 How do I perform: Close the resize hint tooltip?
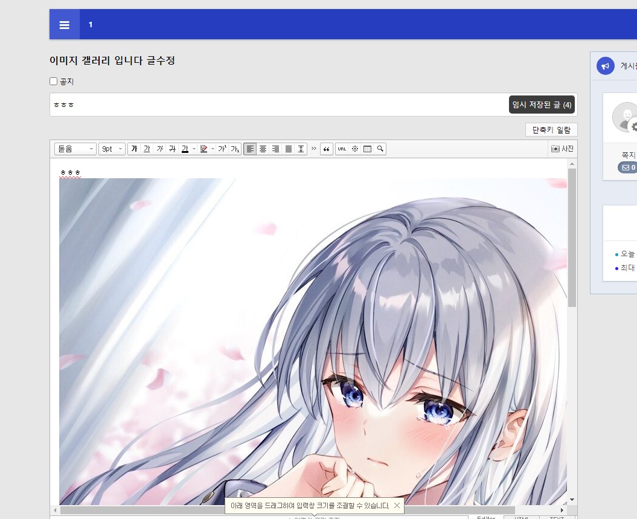point(397,505)
